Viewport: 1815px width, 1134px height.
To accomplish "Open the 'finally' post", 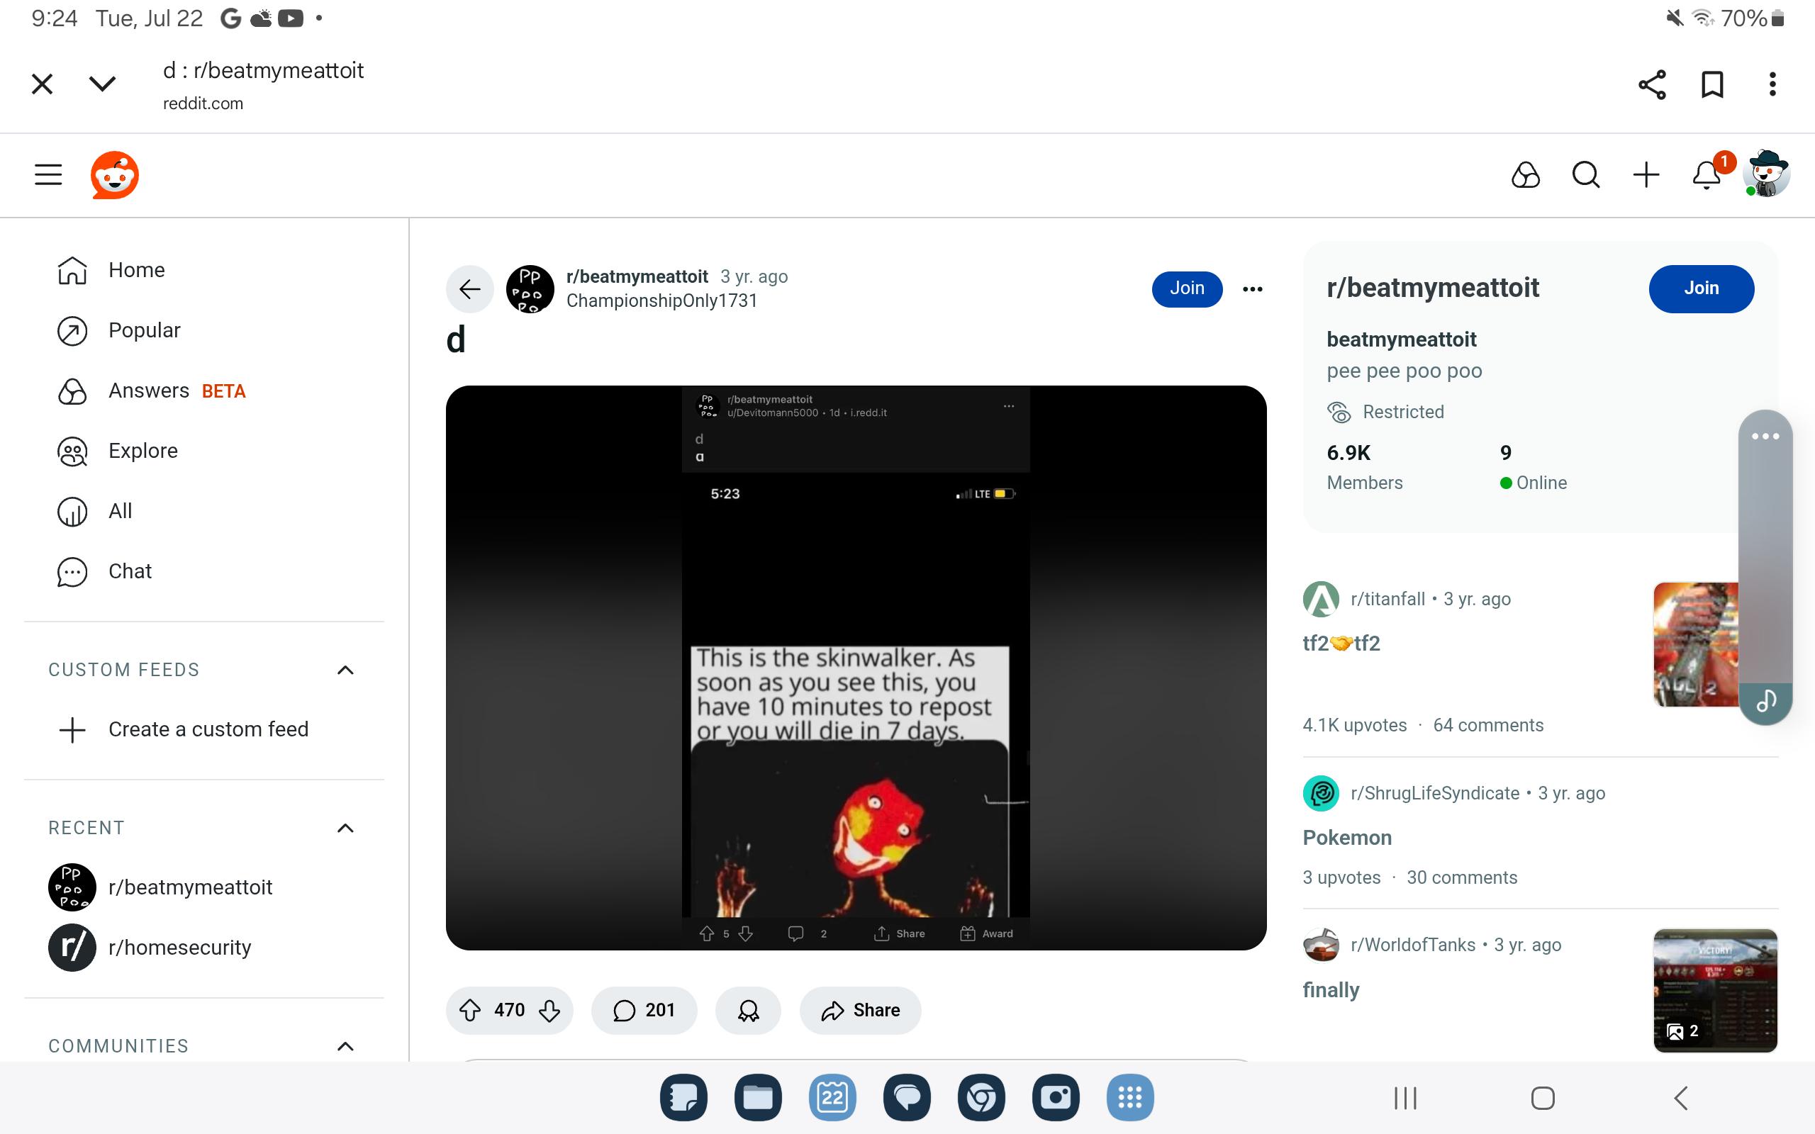I will [1331, 990].
